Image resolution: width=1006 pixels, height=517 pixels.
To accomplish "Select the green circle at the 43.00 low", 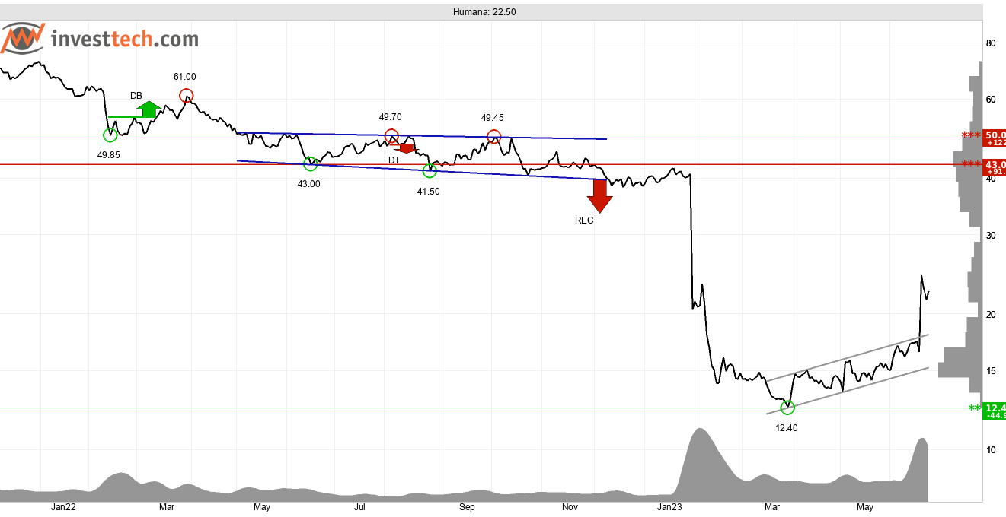I will (x=310, y=163).
